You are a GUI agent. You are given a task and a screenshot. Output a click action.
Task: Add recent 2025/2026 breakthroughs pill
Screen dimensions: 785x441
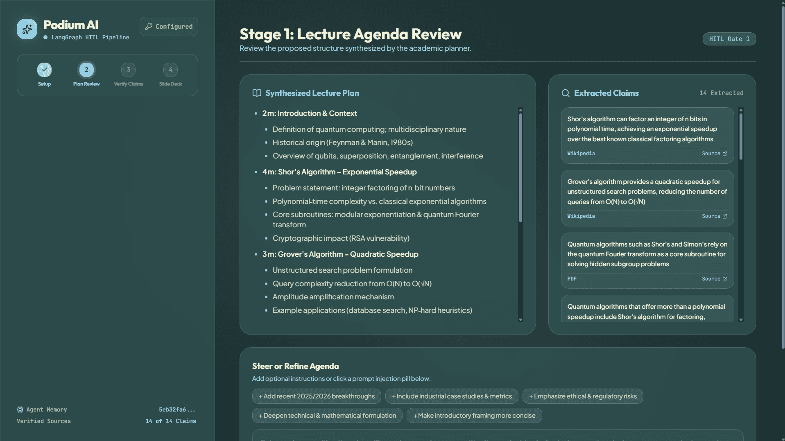point(317,396)
